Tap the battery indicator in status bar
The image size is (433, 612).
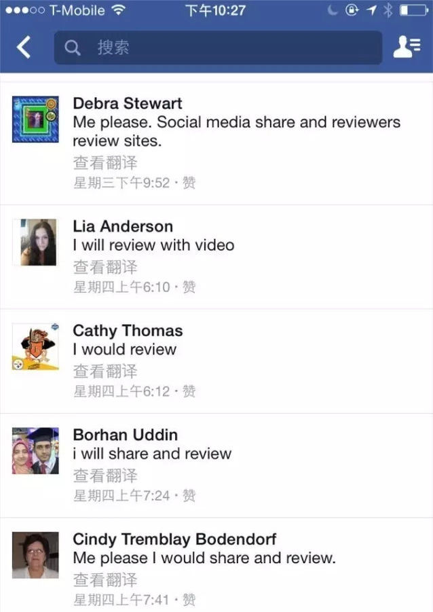[x=414, y=11]
